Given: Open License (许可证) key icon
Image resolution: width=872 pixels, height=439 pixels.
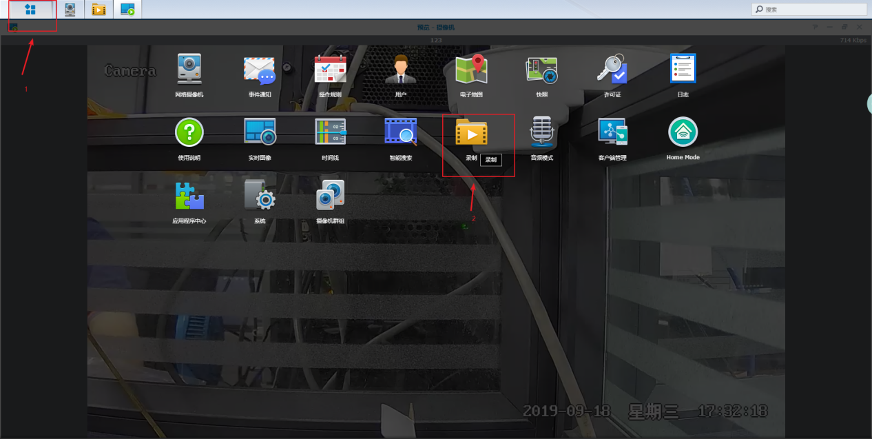Looking at the screenshot, I should click(612, 70).
